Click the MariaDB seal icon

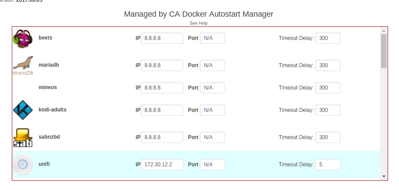tap(23, 65)
